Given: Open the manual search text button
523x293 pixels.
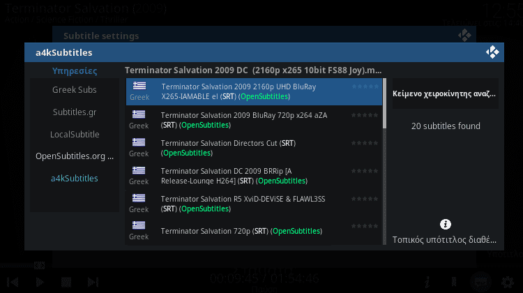Looking at the screenshot, I should tap(446, 93).
